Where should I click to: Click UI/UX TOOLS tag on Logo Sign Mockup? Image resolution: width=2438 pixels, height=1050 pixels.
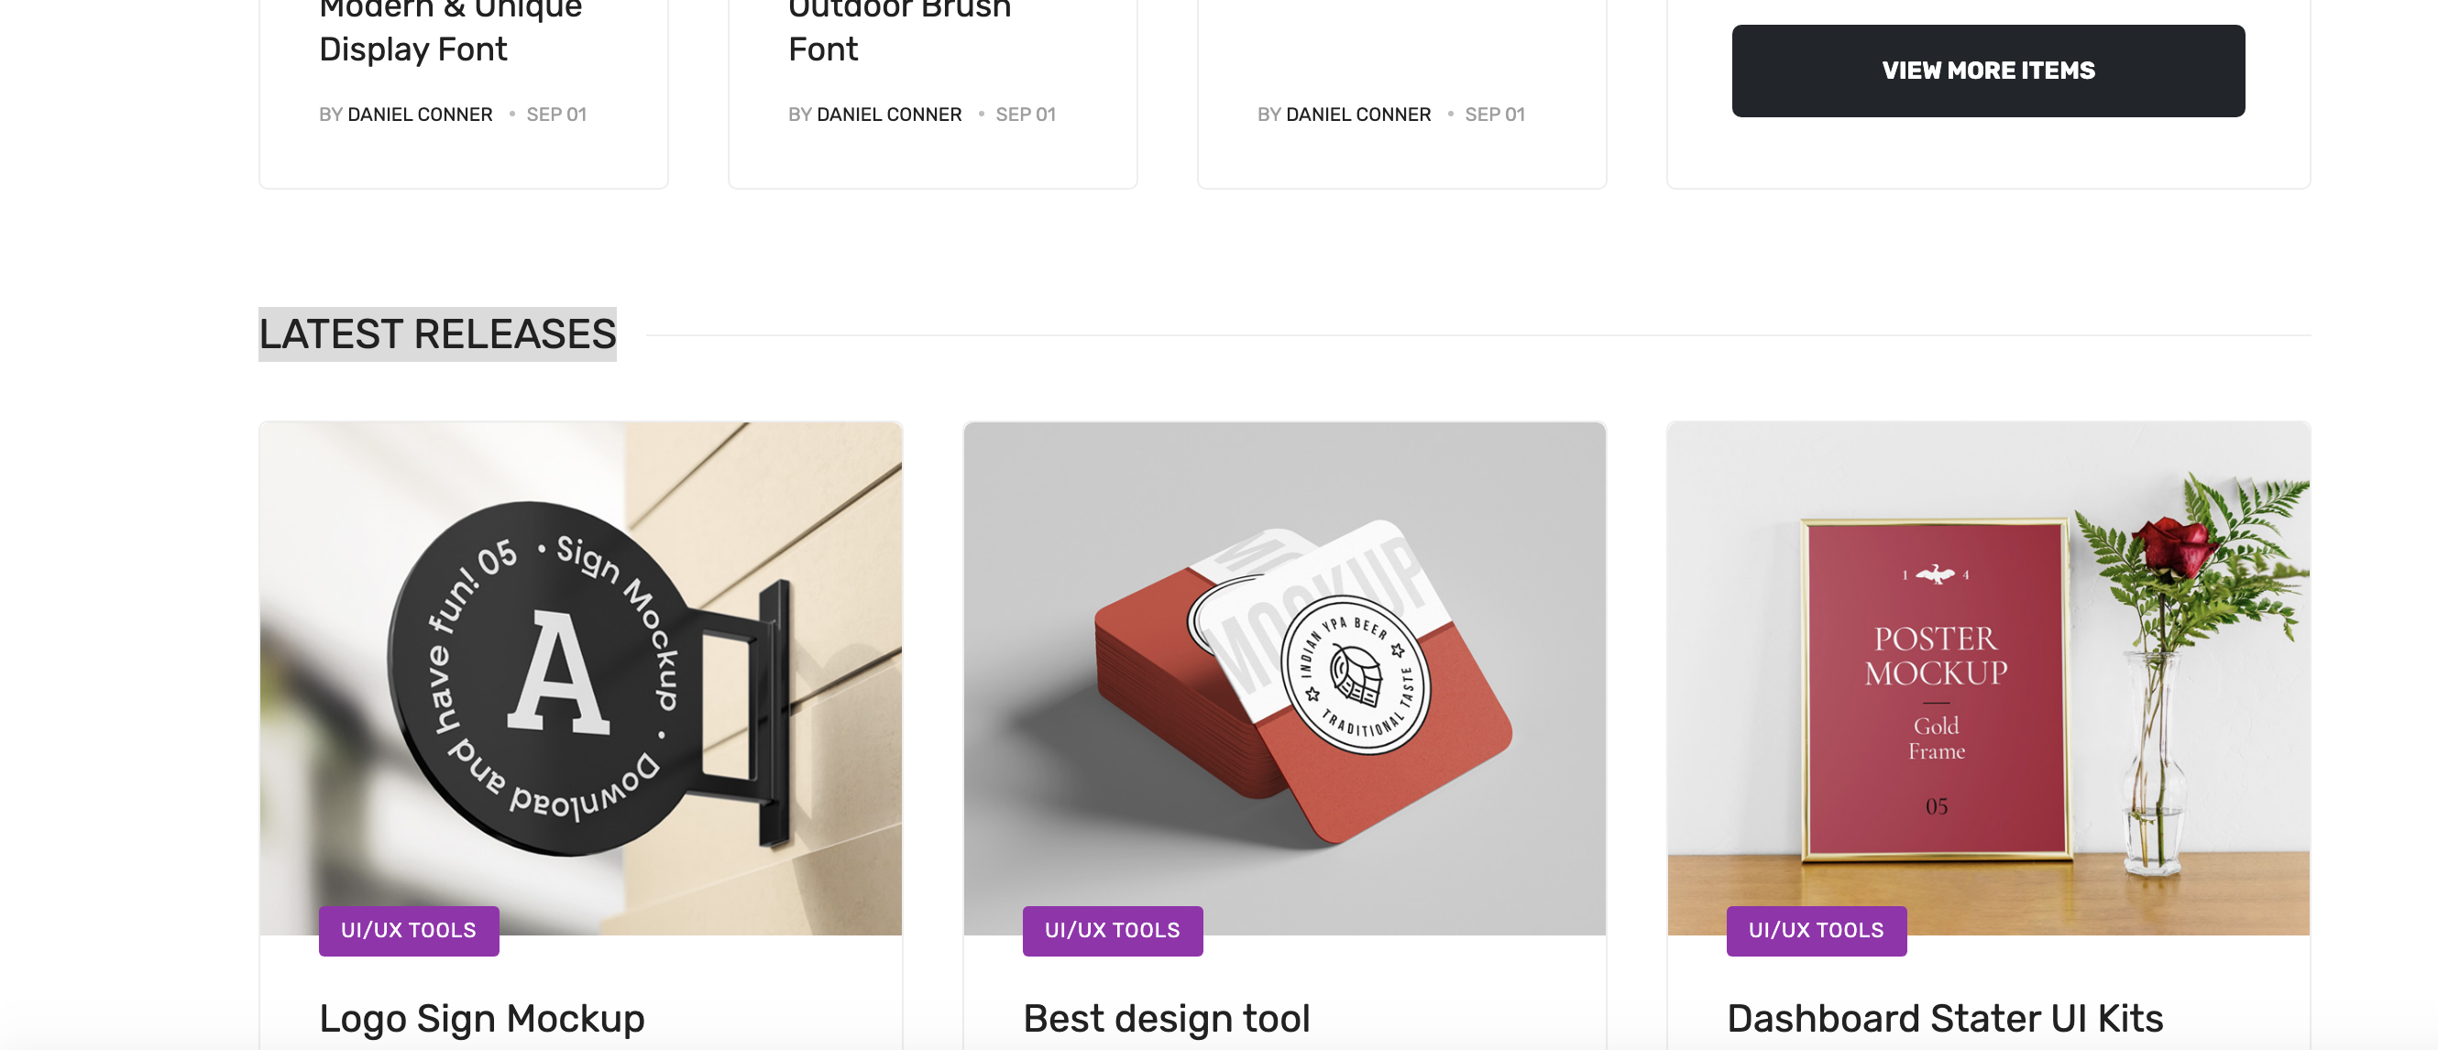[x=409, y=931]
